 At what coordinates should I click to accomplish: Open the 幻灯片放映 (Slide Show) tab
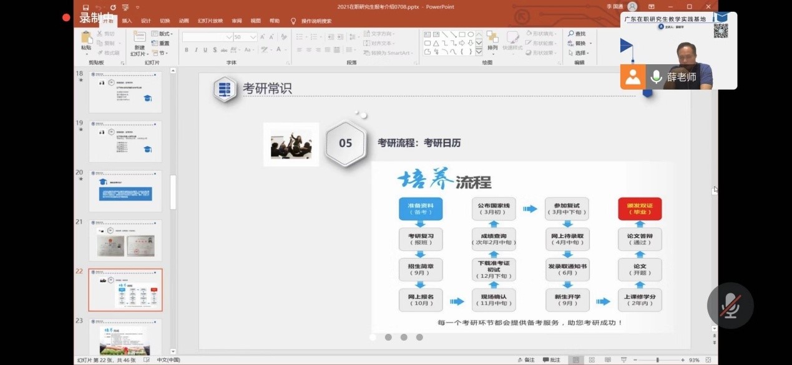pos(210,21)
